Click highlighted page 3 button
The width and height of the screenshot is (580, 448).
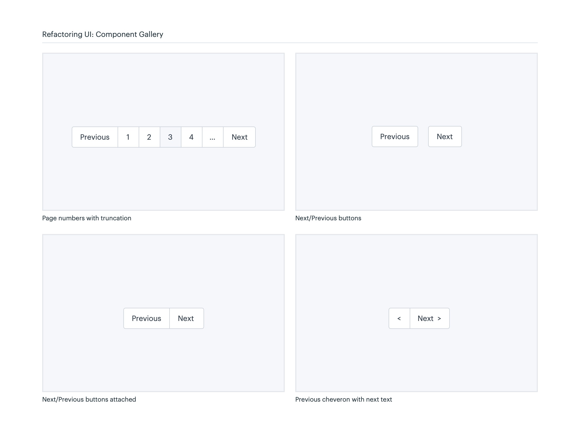click(170, 137)
